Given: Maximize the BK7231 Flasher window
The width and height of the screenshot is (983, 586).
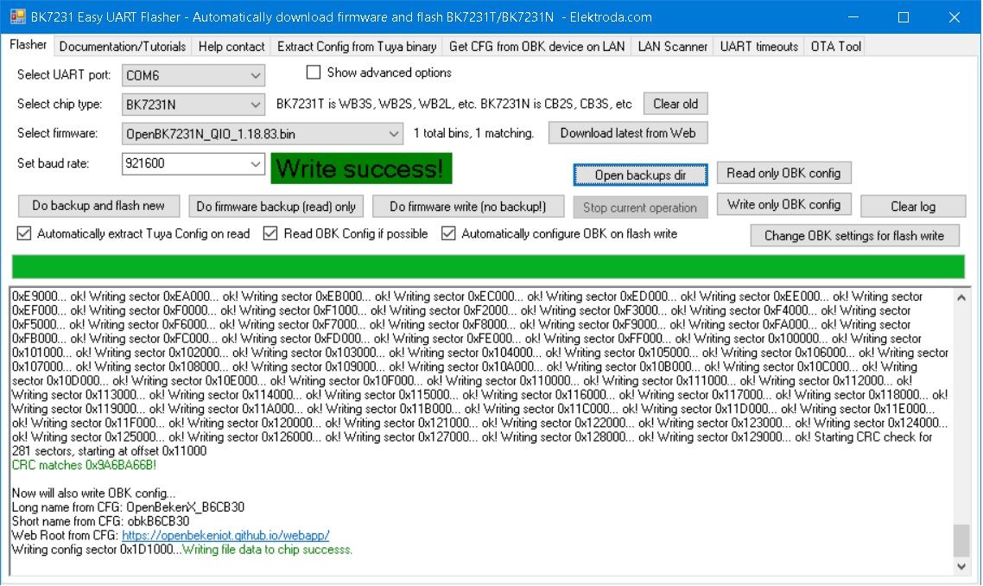Looking at the screenshot, I should point(904,17).
